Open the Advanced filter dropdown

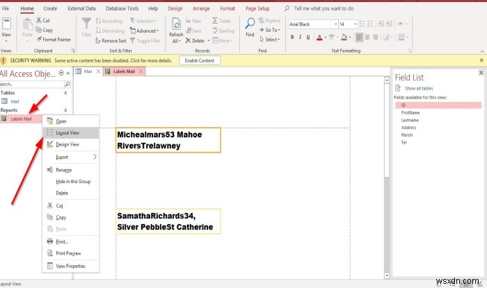[145, 31]
